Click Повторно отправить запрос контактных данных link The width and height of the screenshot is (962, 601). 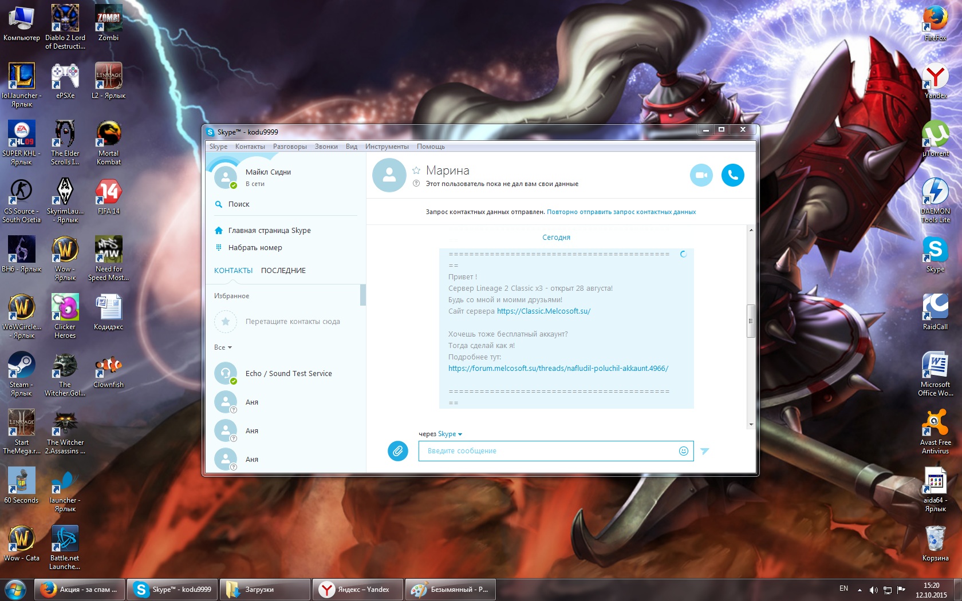coord(621,212)
